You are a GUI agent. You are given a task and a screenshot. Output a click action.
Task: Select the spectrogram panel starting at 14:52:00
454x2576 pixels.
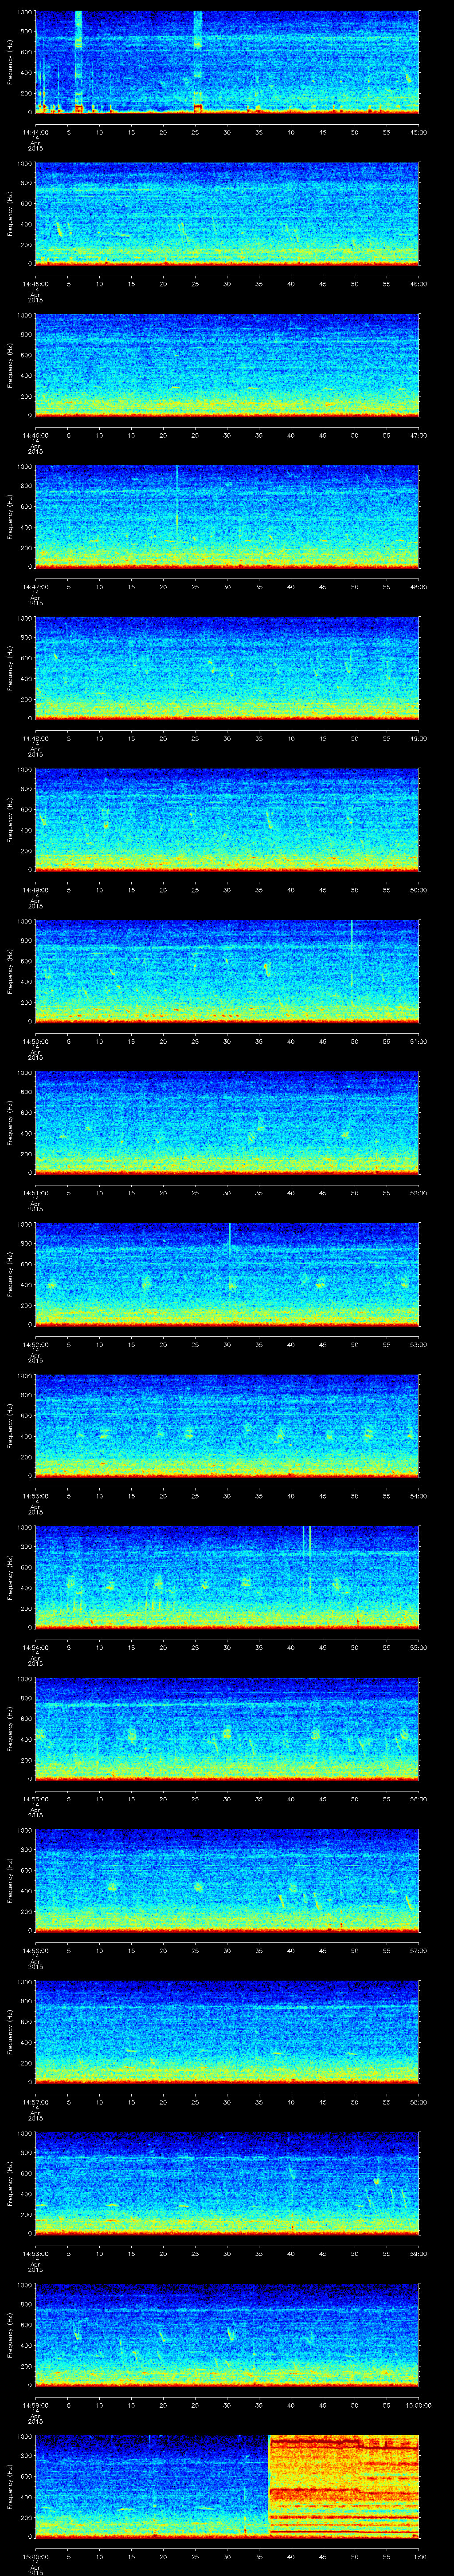pos(227,1274)
